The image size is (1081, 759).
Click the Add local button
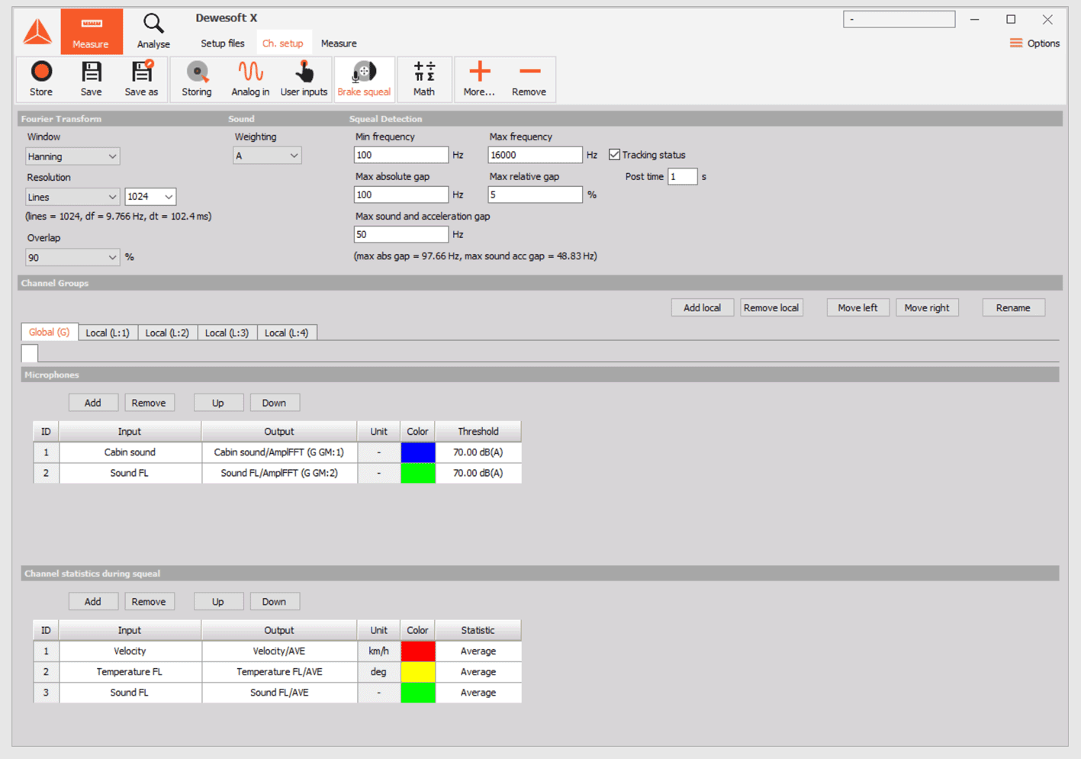(701, 307)
